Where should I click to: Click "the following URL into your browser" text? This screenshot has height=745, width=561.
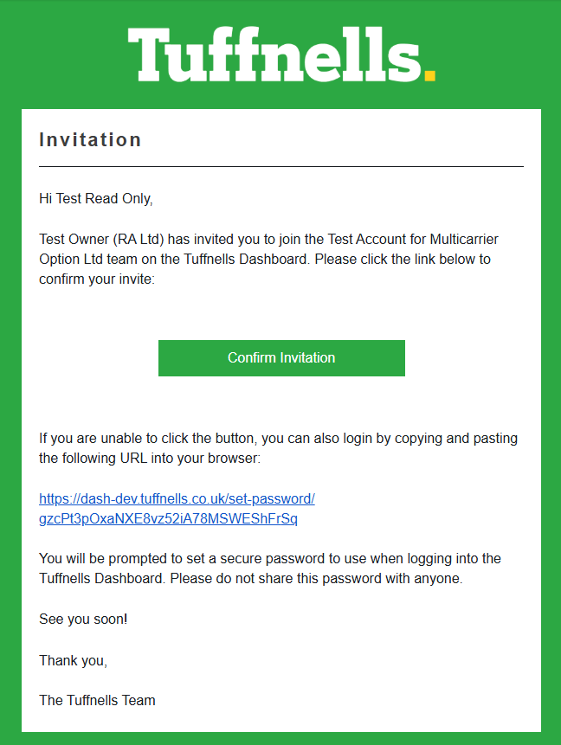tap(149, 458)
